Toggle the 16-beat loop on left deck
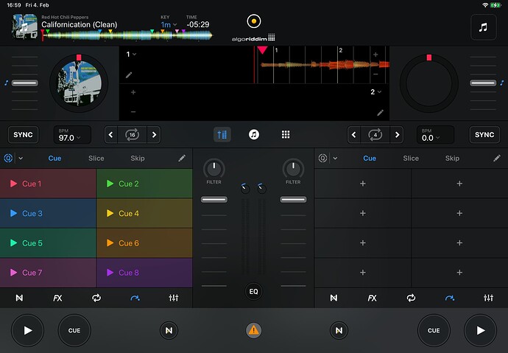This screenshot has height=353, width=508. click(x=133, y=135)
